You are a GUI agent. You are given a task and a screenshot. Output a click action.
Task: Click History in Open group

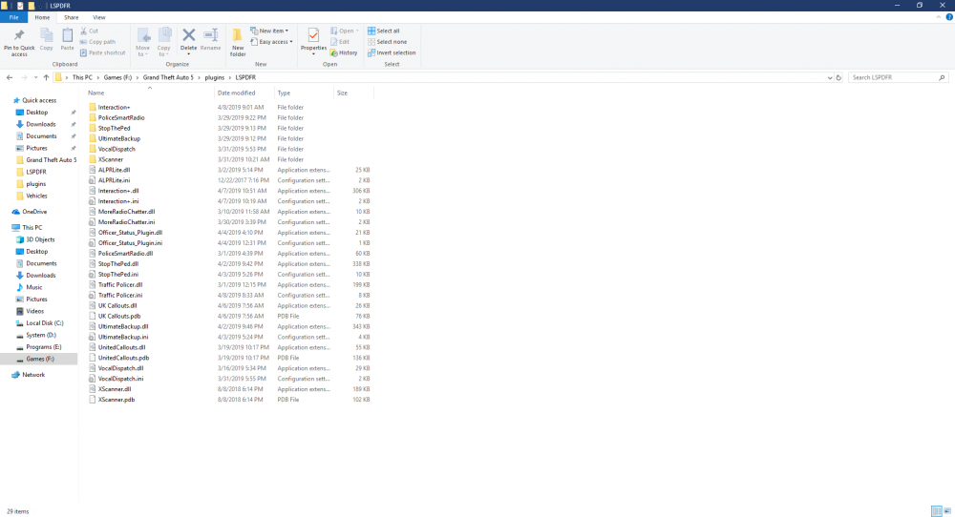point(344,52)
